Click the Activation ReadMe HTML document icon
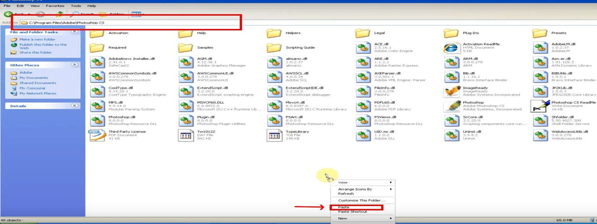Viewport: 597px width, 224px height. [x=451, y=48]
